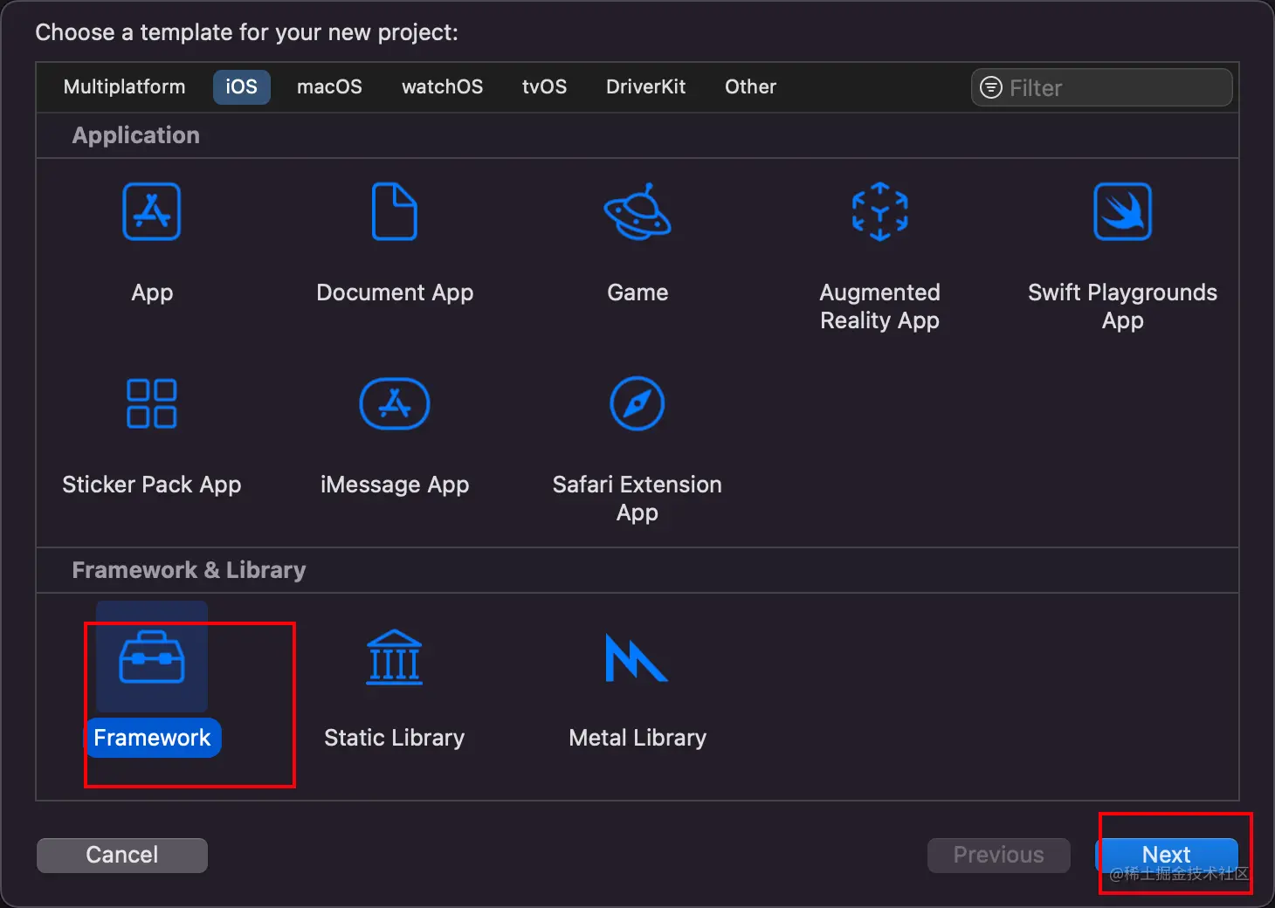
Task: Click the 'Framework & Library' section header
Action: pos(190,570)
